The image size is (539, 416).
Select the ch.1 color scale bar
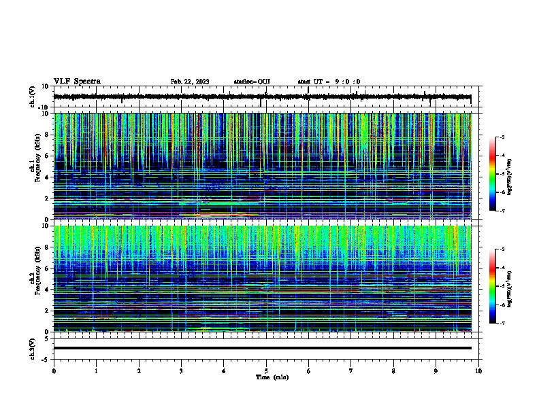(x=493, y=174)
